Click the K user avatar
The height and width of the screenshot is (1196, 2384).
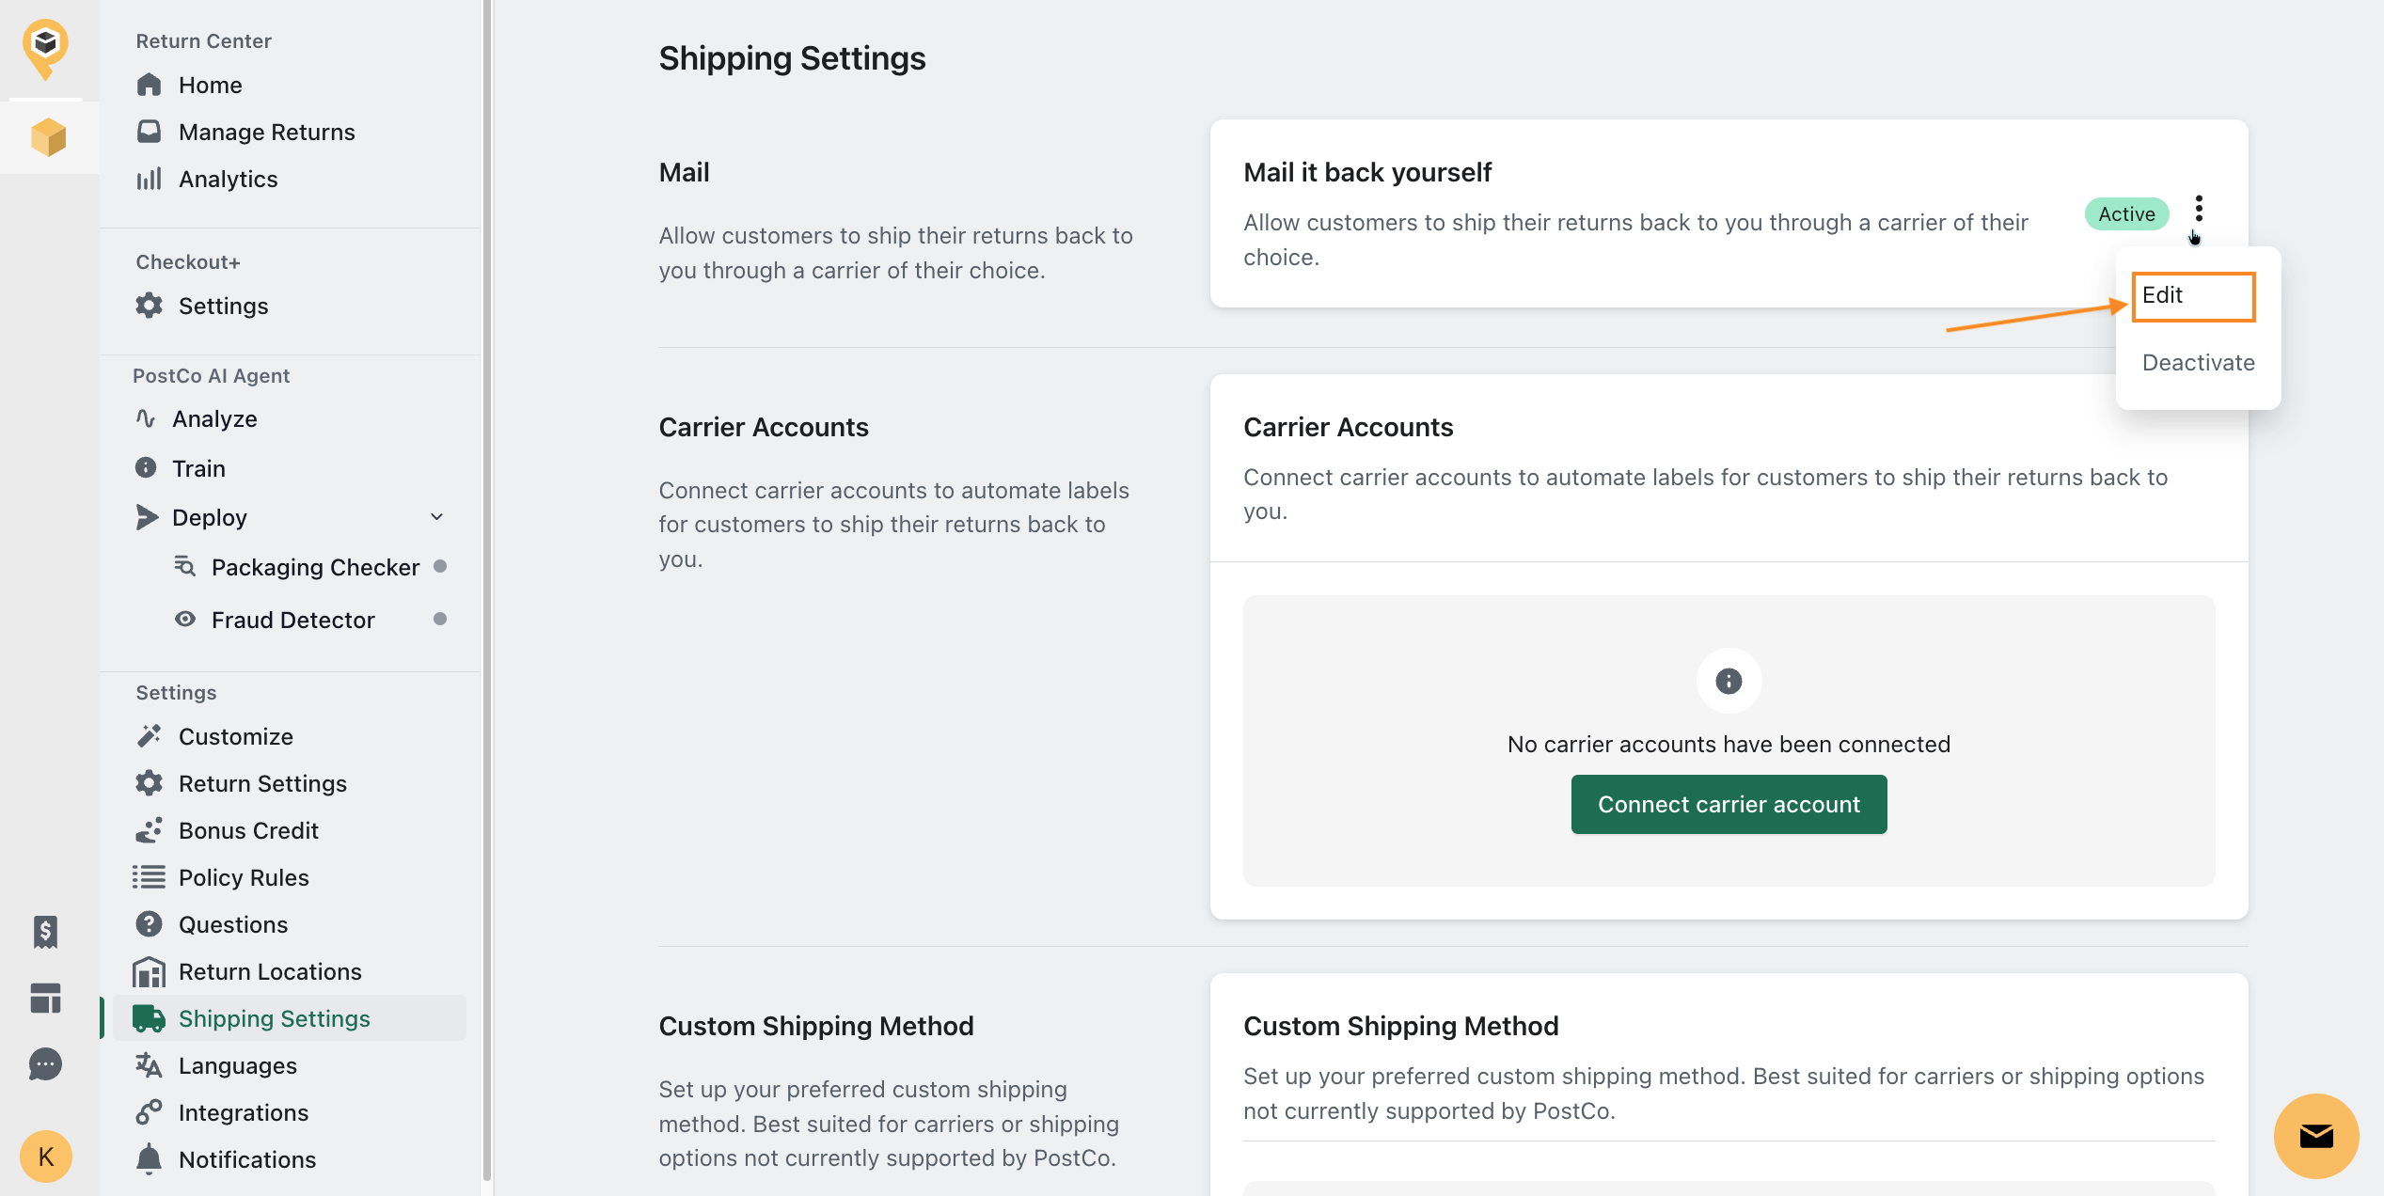coord(45,1156)
